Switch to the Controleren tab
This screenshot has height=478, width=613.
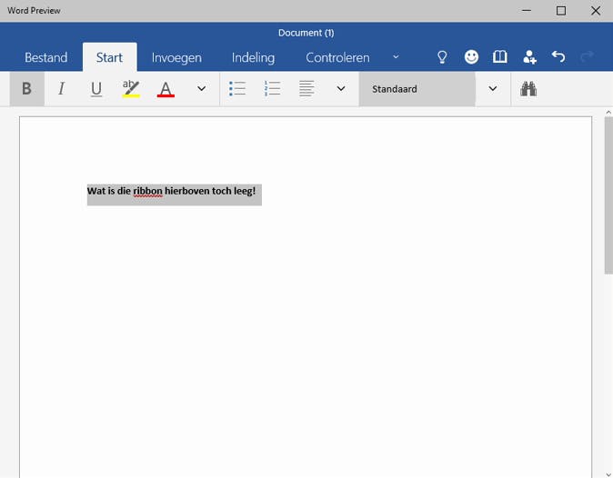(x=337, y=57)
